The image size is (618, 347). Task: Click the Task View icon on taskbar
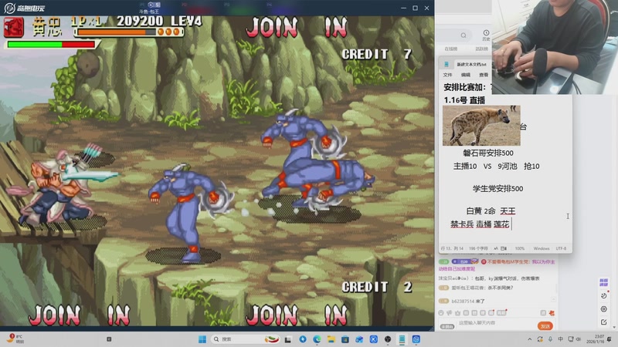coord(288,339)
